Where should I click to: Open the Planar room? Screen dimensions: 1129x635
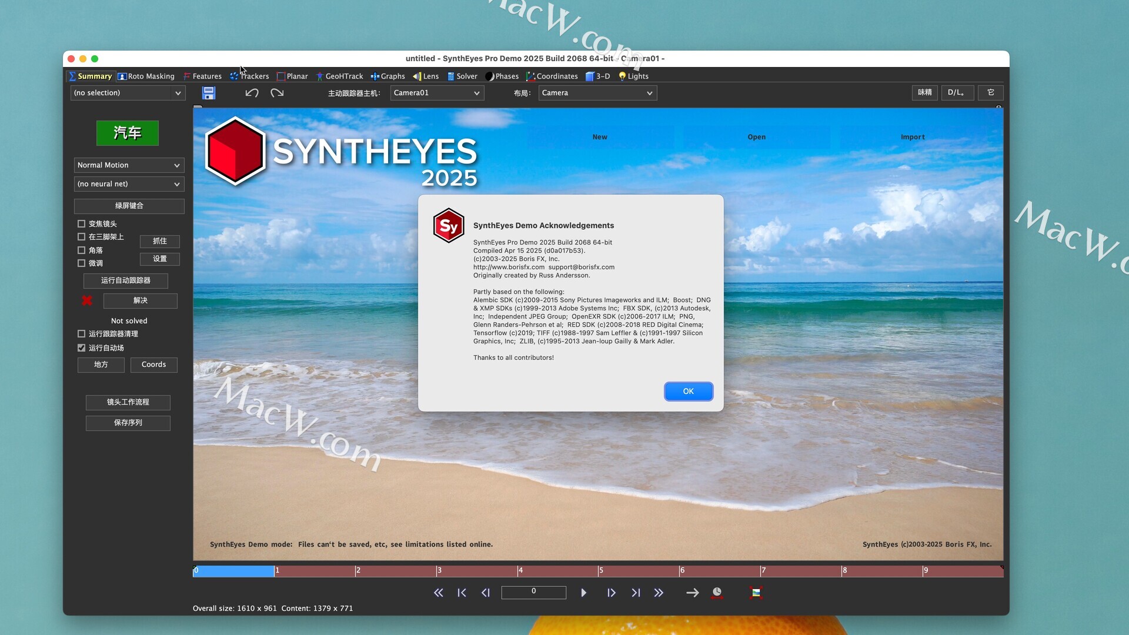click(292, 76)
